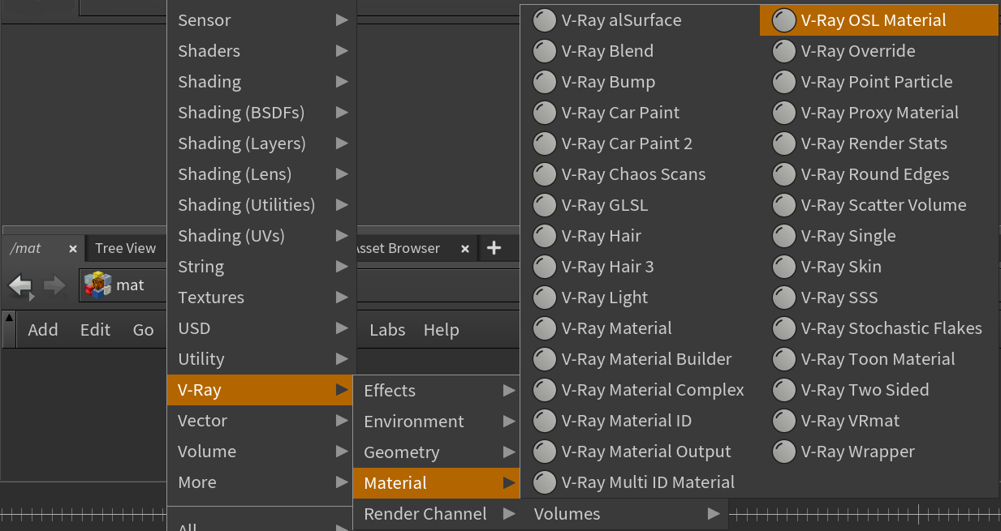The width and height of the screenshot is (1001, 531).
Task: Click the V-Ray Override icon
Action: point(784,51)
